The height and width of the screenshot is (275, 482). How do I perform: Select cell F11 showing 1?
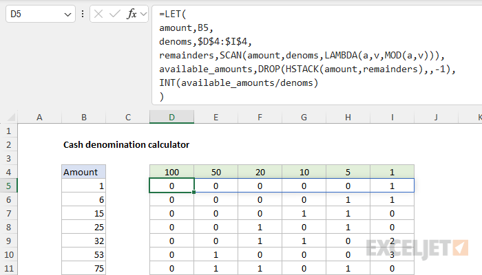260,268
